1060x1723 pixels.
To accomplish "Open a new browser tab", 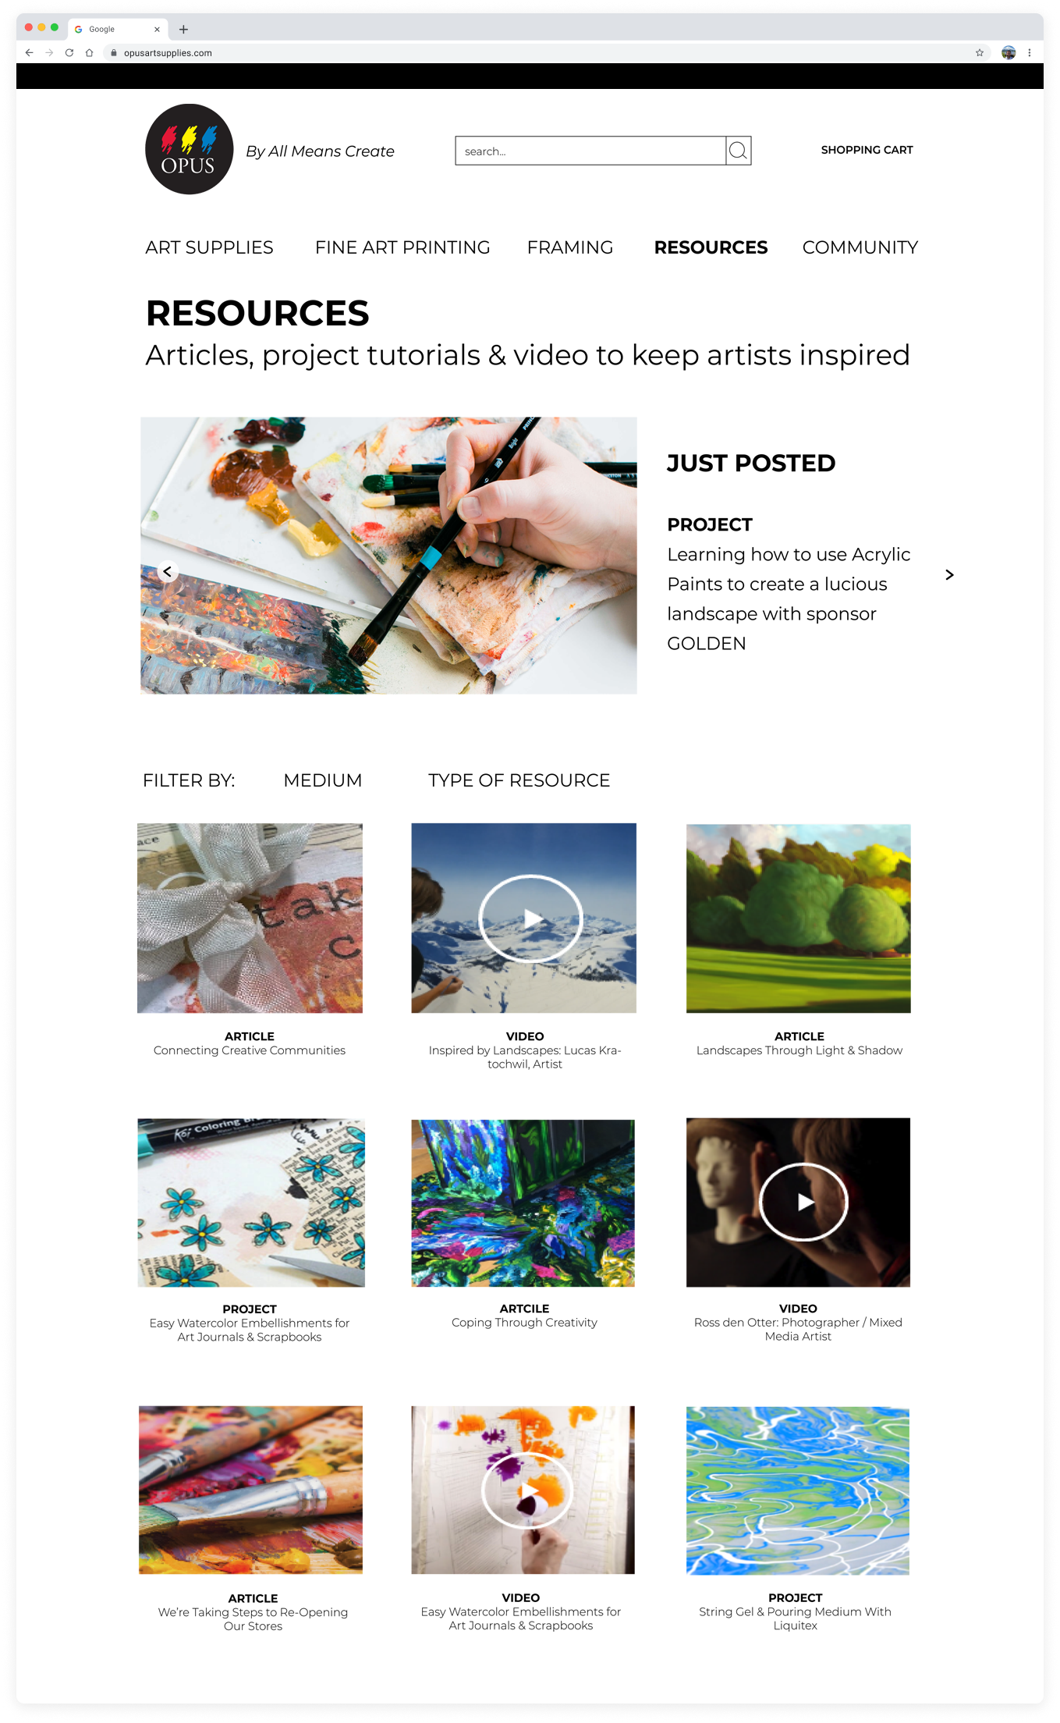I will coord(183,30).
